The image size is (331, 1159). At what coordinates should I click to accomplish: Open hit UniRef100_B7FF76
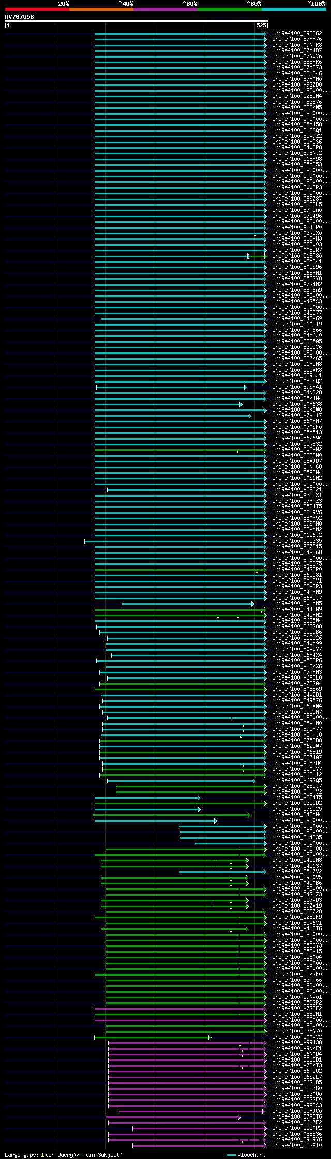click(x=297, y=39)
